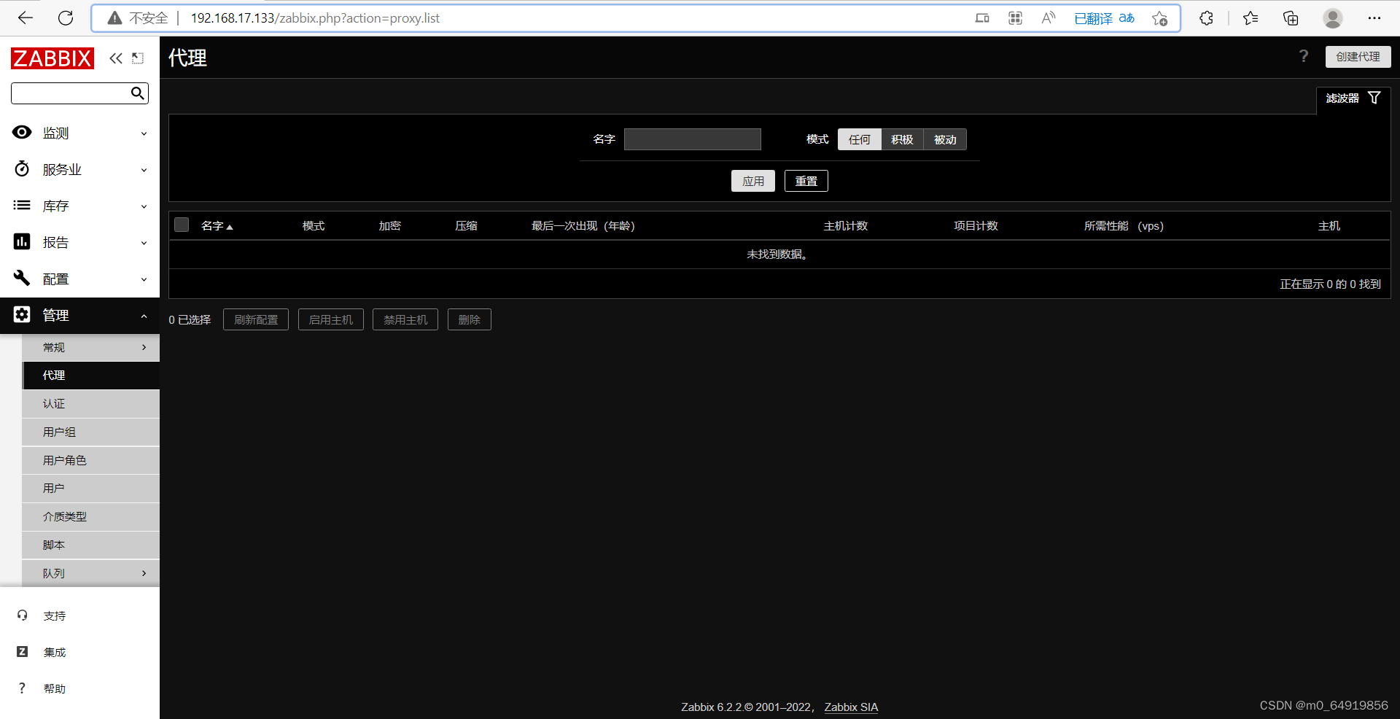Click the 应用 filter button
1400x719 pixels.
point(753,181)
